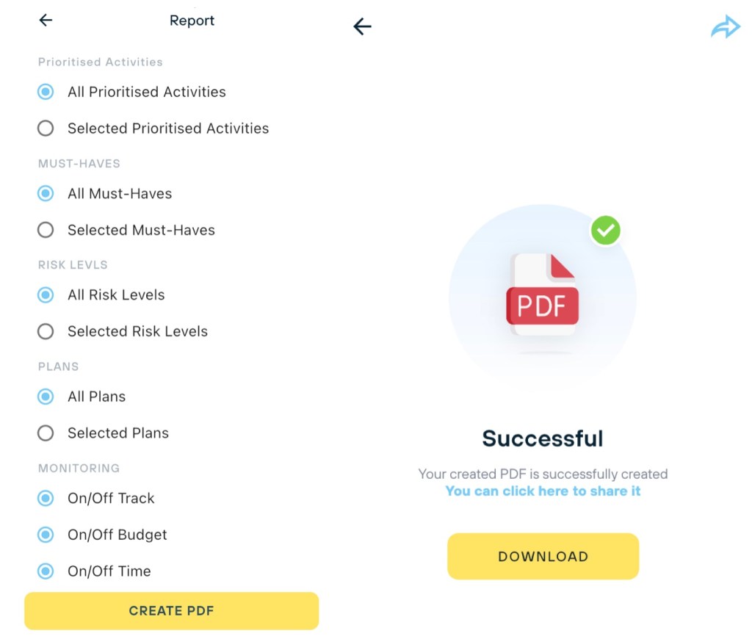
Task: Go back from the Report screen
Action: tap(46, 21)
